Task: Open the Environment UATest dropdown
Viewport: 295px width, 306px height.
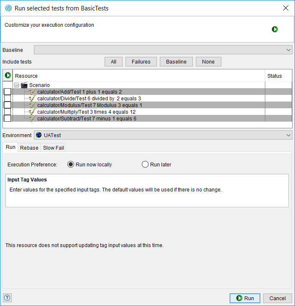Action: tap(163, 135)
